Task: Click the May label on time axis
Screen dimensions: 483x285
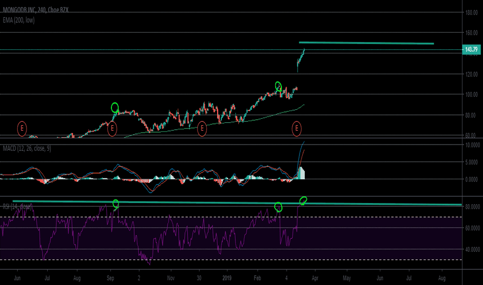Action: point(347,278)
